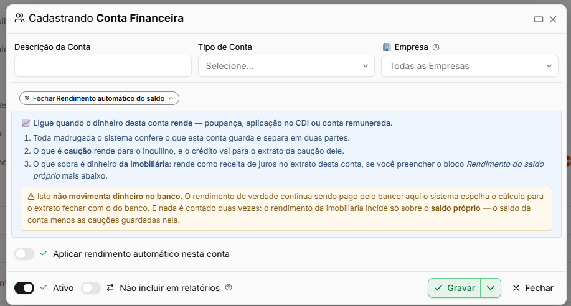Click text 'Isto não movimenta dinheiro no banco'
The width and height of the screenshot is (571, 306).
tap(109, 197)
